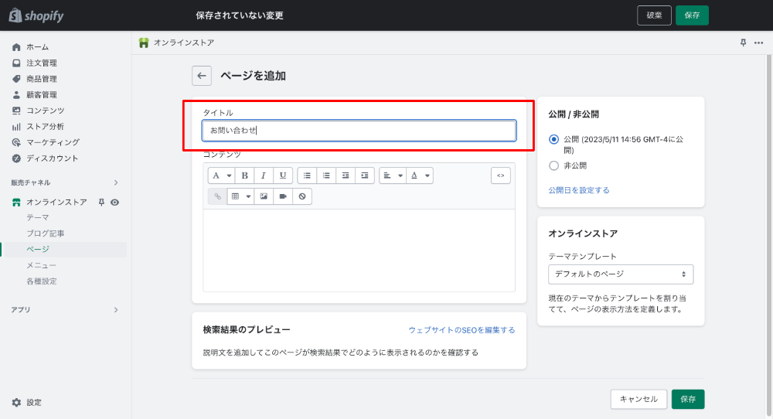Insert a bulleted list

click(307, 175)
